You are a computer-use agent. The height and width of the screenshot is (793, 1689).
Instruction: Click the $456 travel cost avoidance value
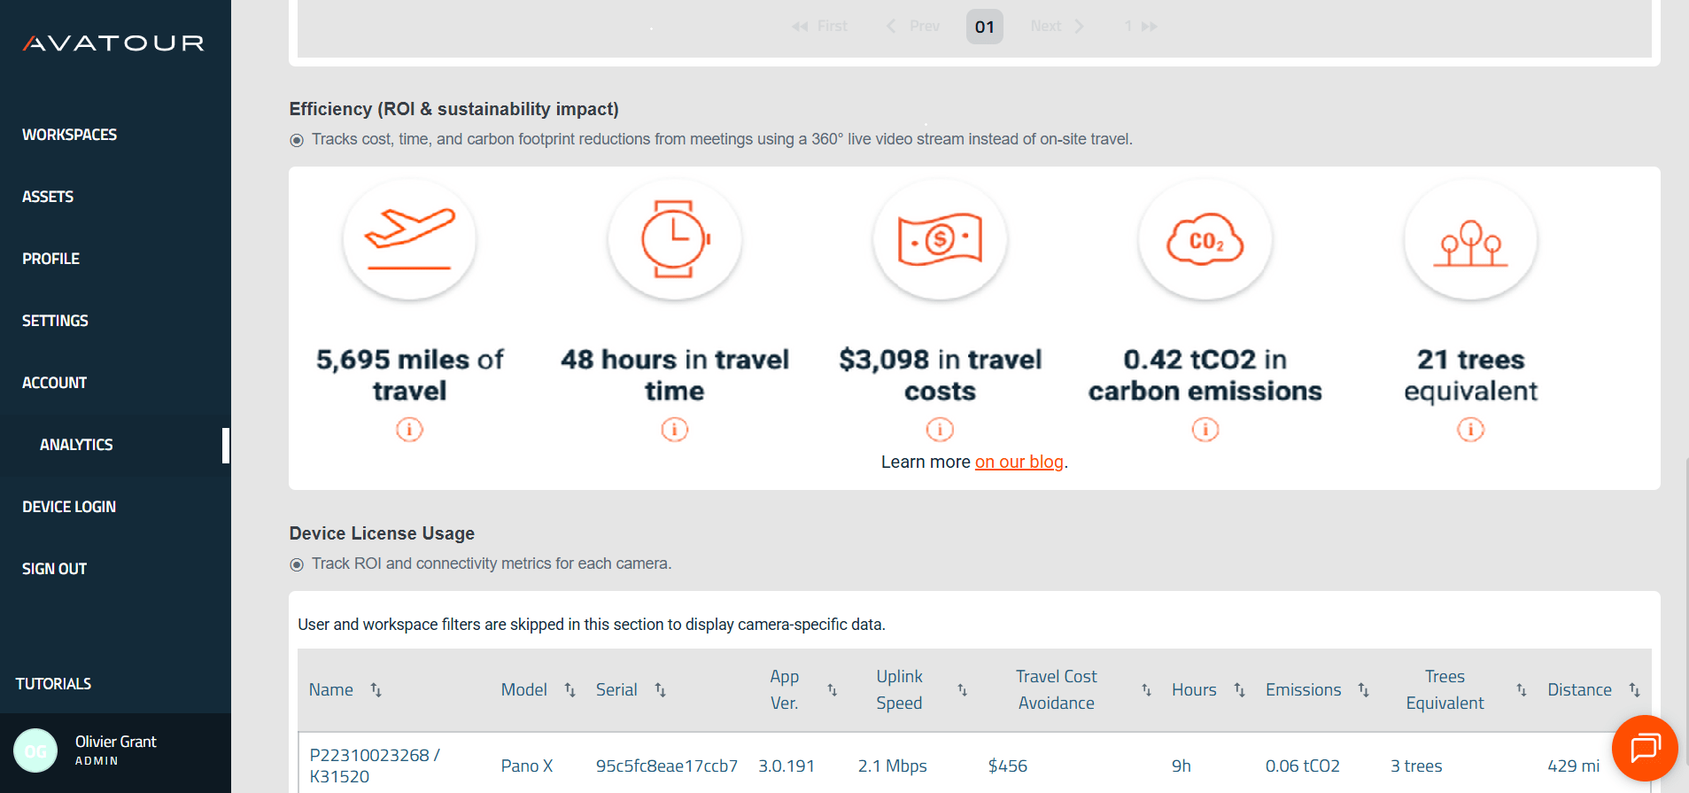click(x=1008, y=766)
